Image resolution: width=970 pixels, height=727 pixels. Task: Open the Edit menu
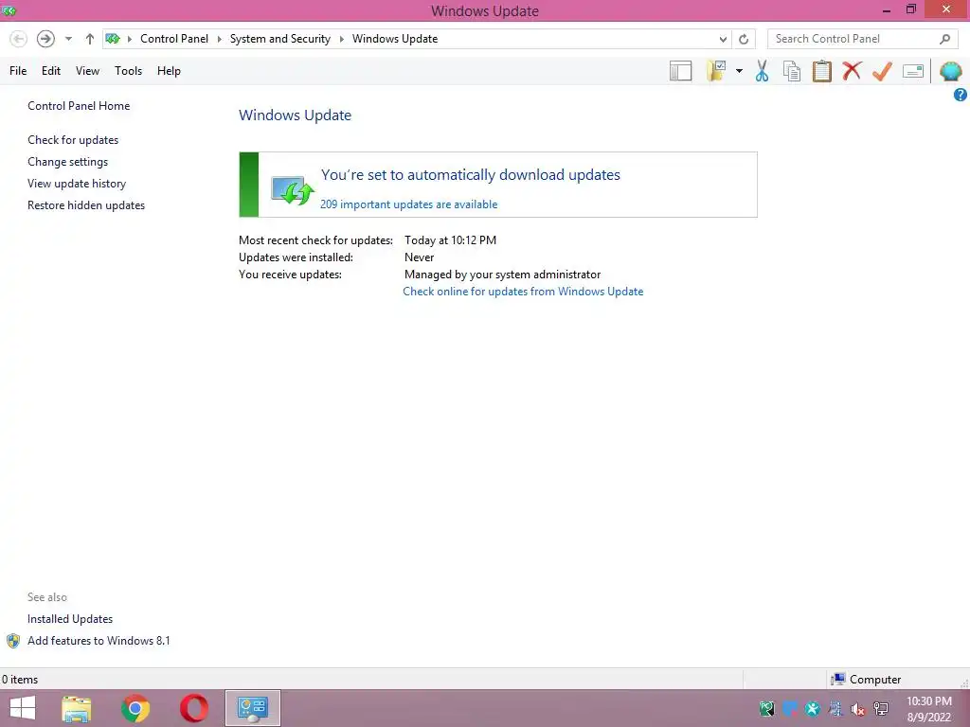tap(51, 70)
